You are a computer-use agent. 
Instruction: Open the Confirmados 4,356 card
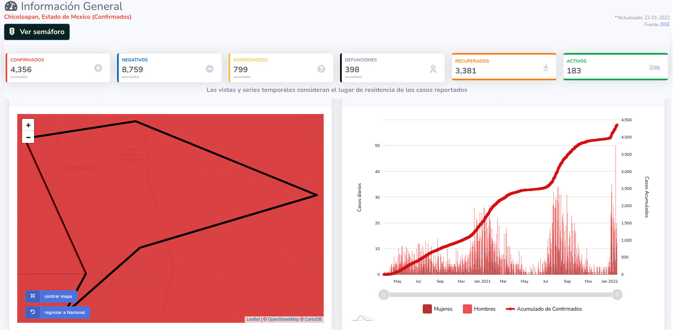(x=58, y=68)
